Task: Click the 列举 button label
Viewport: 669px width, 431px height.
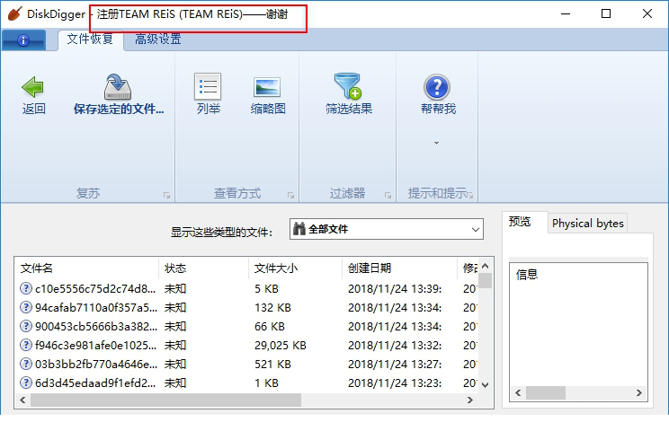Action: click(209, 109)
